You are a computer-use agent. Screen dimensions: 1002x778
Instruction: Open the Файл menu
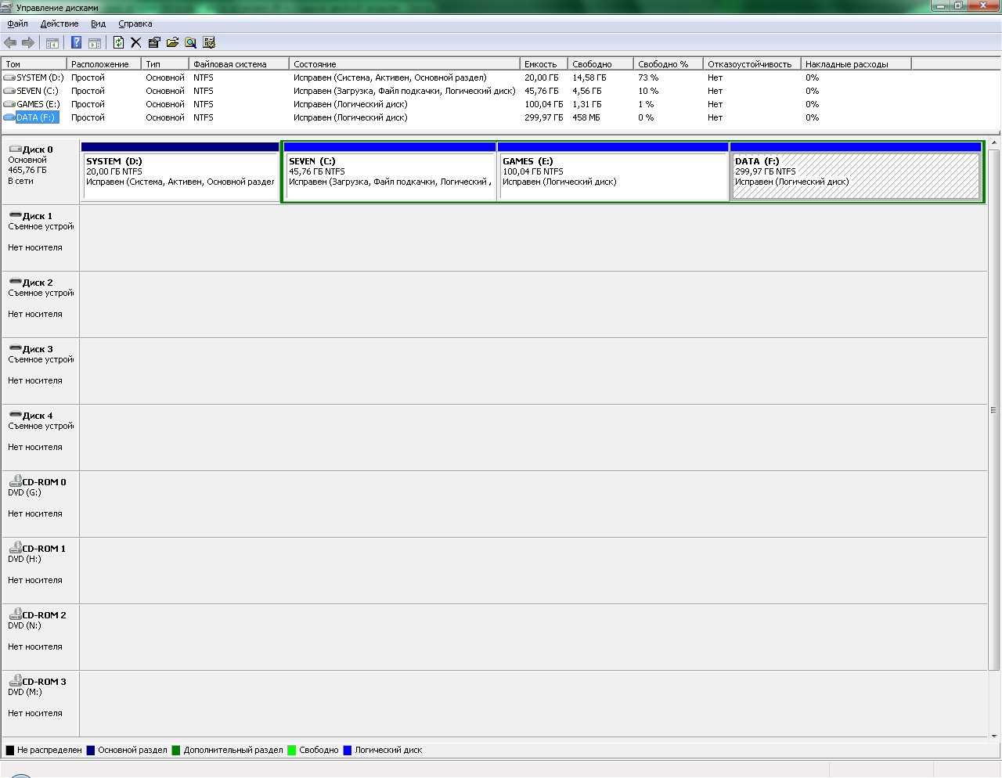[17, 23]
